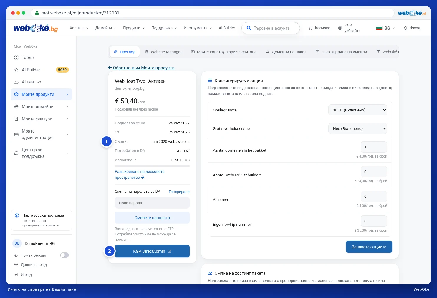Click Генериране password link
This screenshot has height=298, width=437.
tap(179, 192)
